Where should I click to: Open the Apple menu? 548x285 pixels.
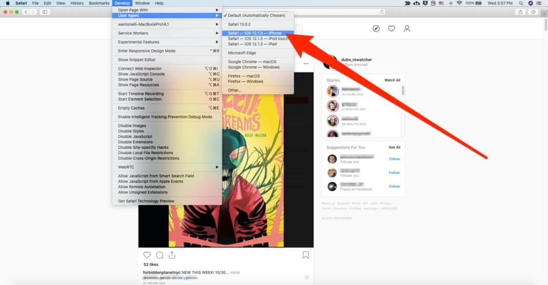[x=7, y=3]
